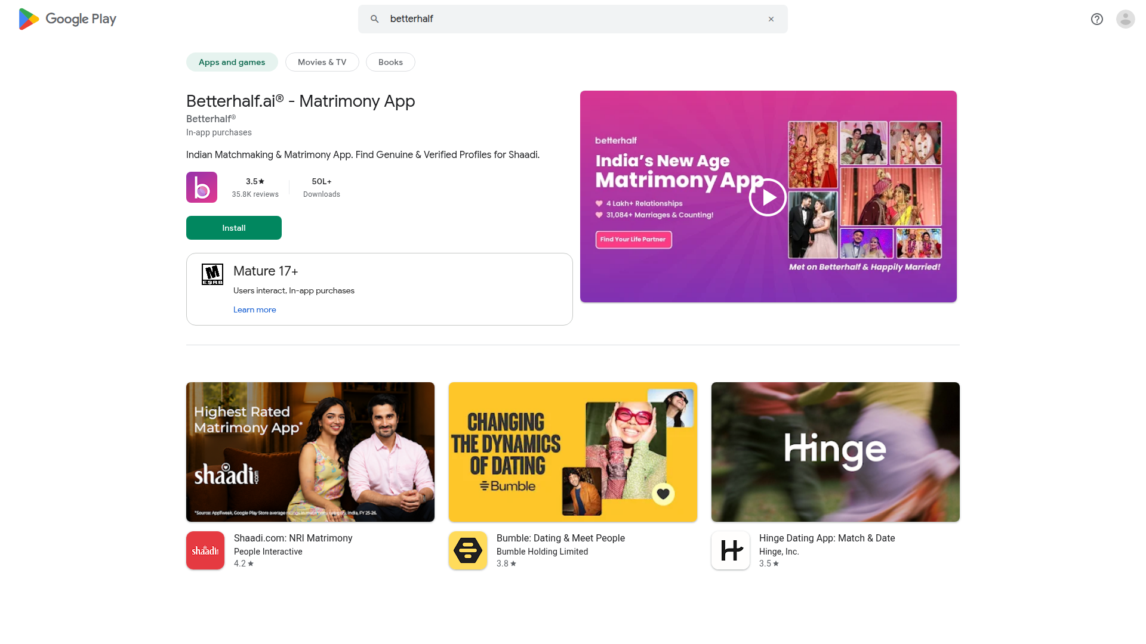Open the Shaadi.com banner thumbnail

(310, 452)
